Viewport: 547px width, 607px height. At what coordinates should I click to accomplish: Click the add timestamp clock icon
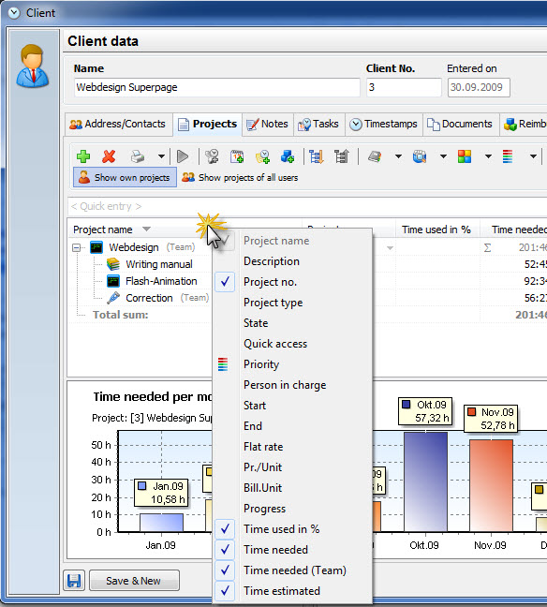262,156
